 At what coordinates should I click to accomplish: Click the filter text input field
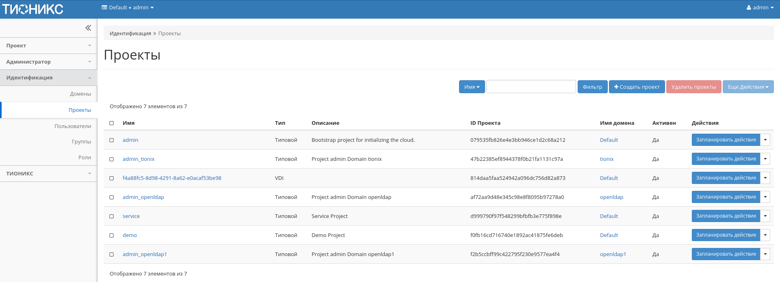click(x=531, y=87)
